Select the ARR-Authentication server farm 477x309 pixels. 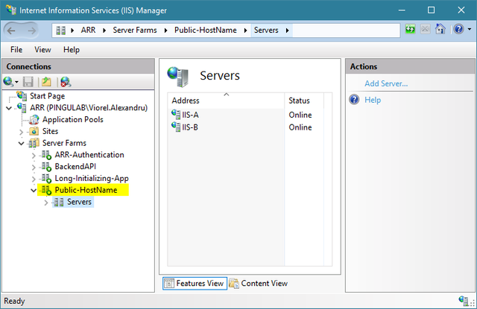click(89, 155)
